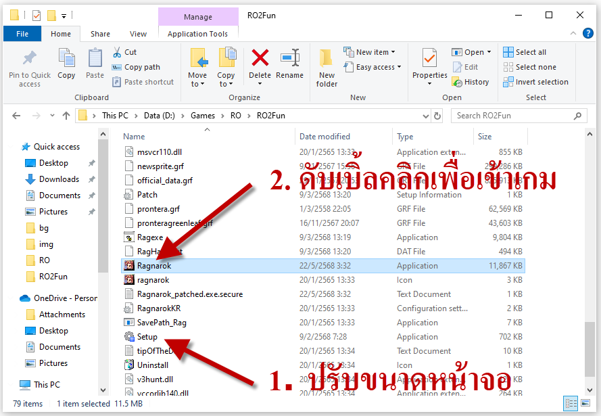The image size is (601, 416).
Task: Click Select none in ribbon
Action: point(530,67)
